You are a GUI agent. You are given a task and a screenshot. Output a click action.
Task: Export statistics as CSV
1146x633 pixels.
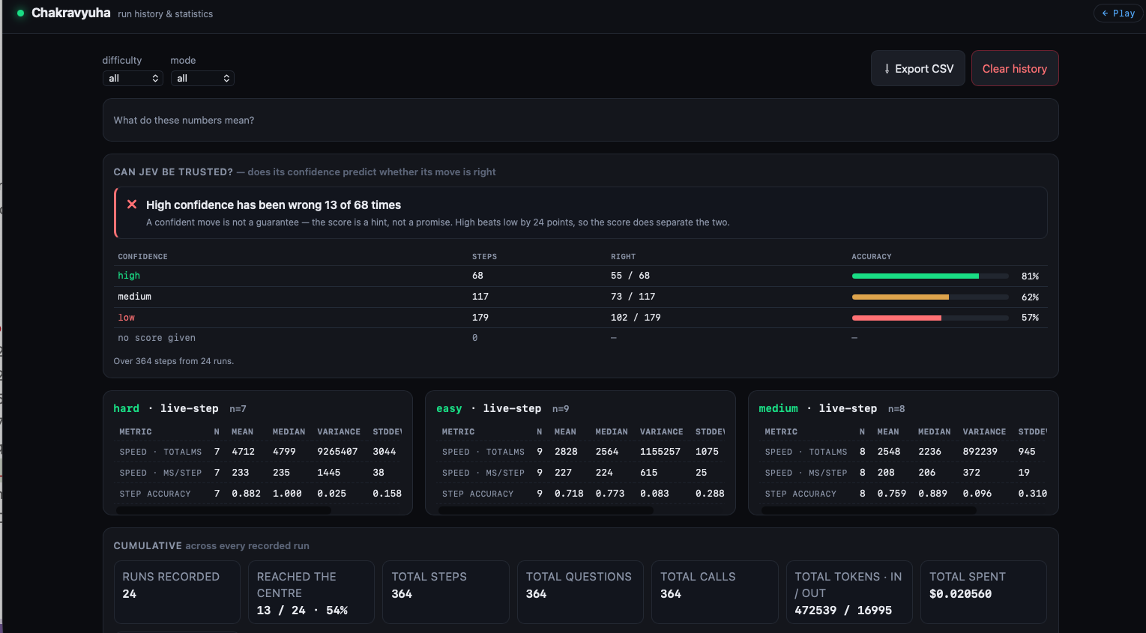(918, 68)
